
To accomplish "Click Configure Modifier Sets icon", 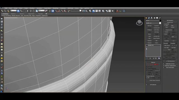I will click(159, 58).
